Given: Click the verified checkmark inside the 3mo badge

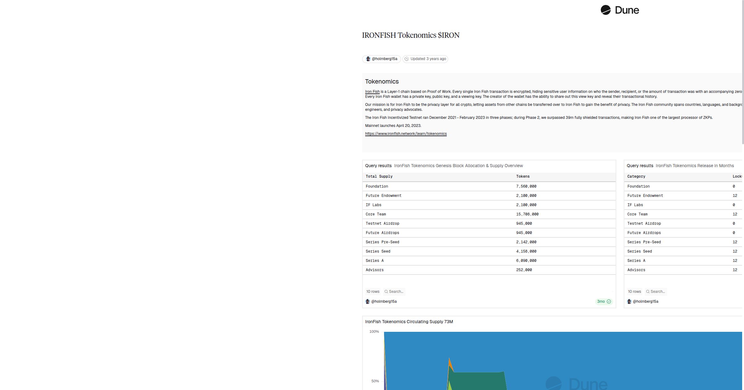Looking at the screenshot, I should click(609, 301).
